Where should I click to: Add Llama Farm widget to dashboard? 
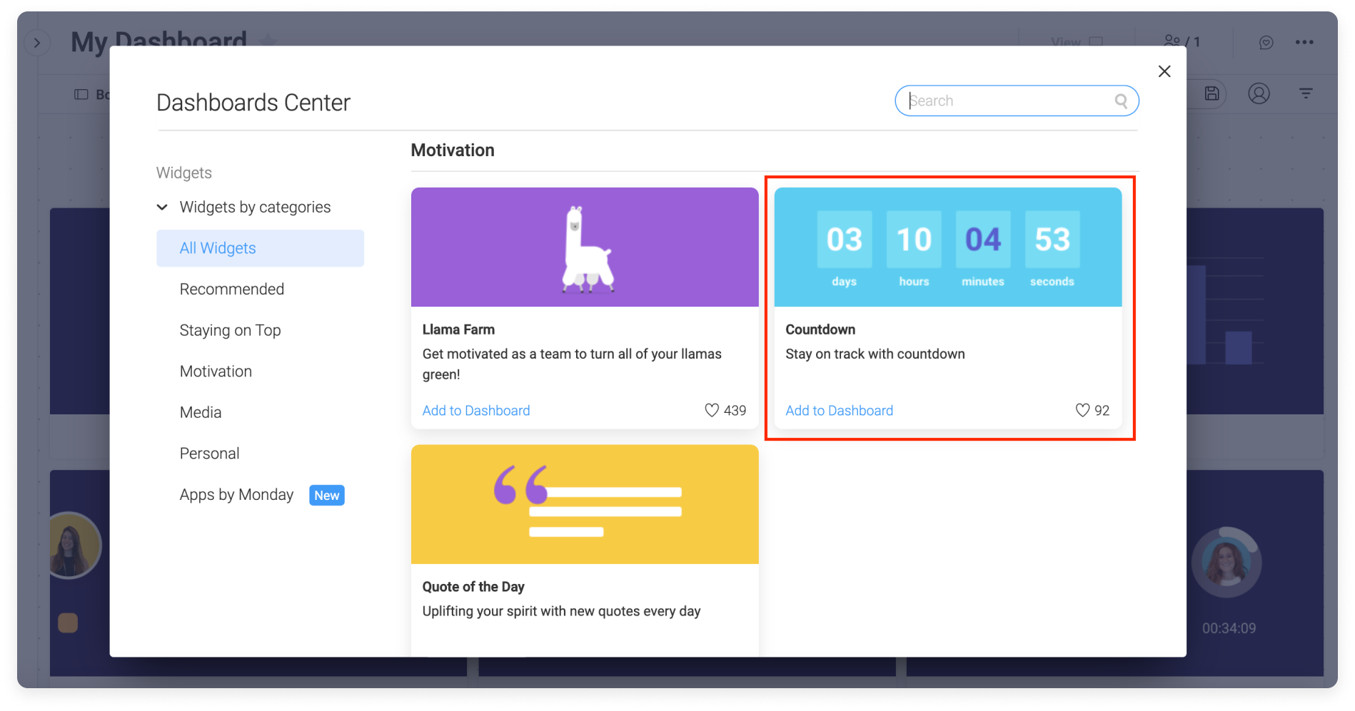[476, 411]
